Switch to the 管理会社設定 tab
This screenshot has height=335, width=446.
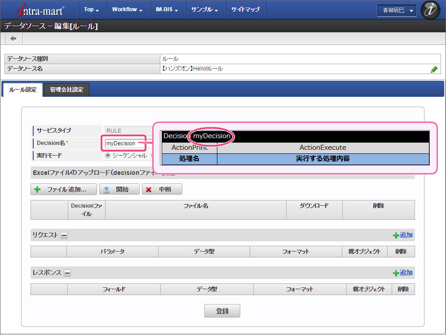point(66,90)
